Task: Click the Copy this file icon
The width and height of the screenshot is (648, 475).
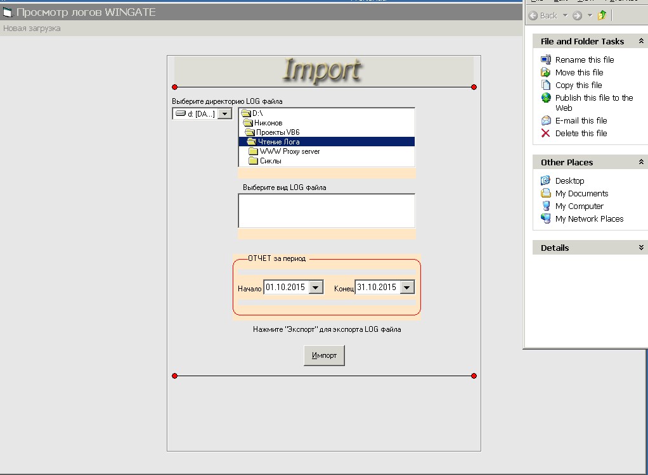Action: 546,85
